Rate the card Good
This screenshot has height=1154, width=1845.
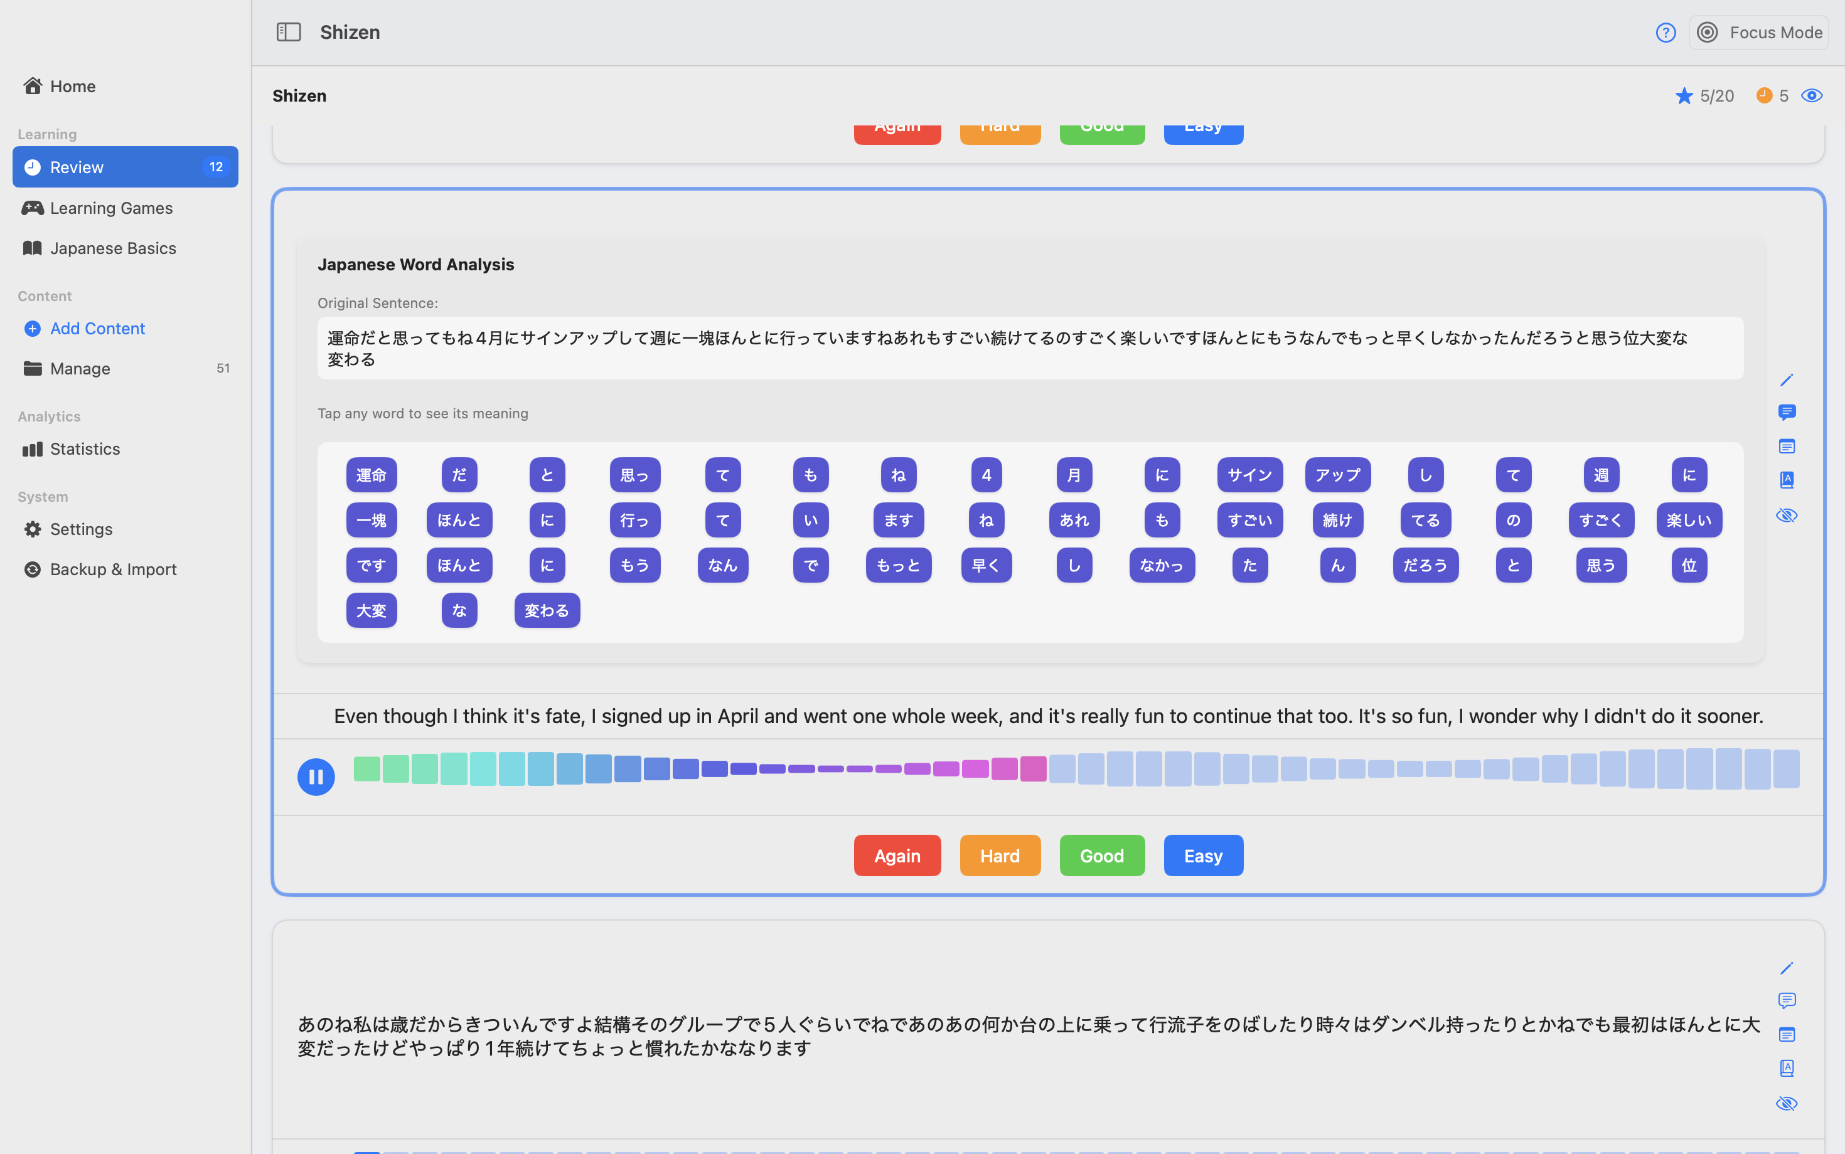[x=1102, y=855]
